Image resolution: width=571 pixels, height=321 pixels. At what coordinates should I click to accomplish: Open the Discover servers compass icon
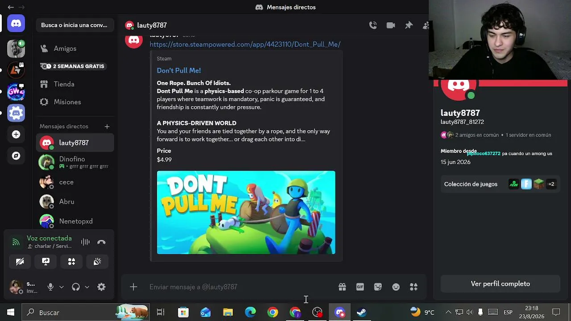point(16,156)
